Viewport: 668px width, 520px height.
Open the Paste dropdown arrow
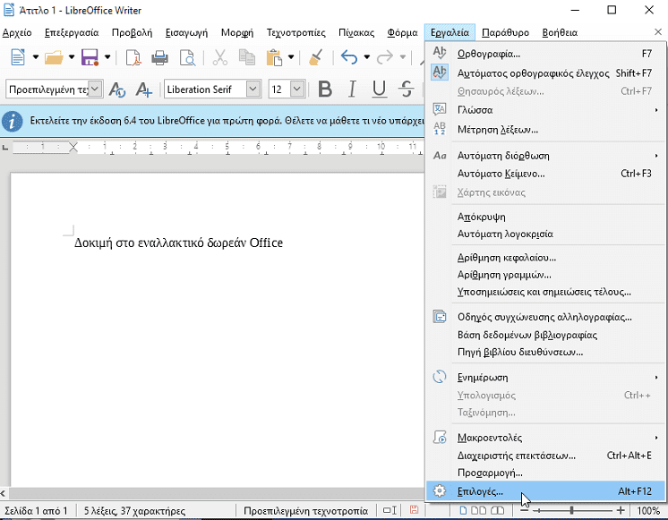(x=291, y=57)
